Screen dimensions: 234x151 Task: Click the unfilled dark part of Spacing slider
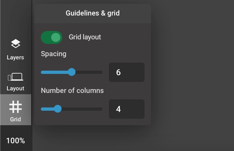tap(89, 72)
